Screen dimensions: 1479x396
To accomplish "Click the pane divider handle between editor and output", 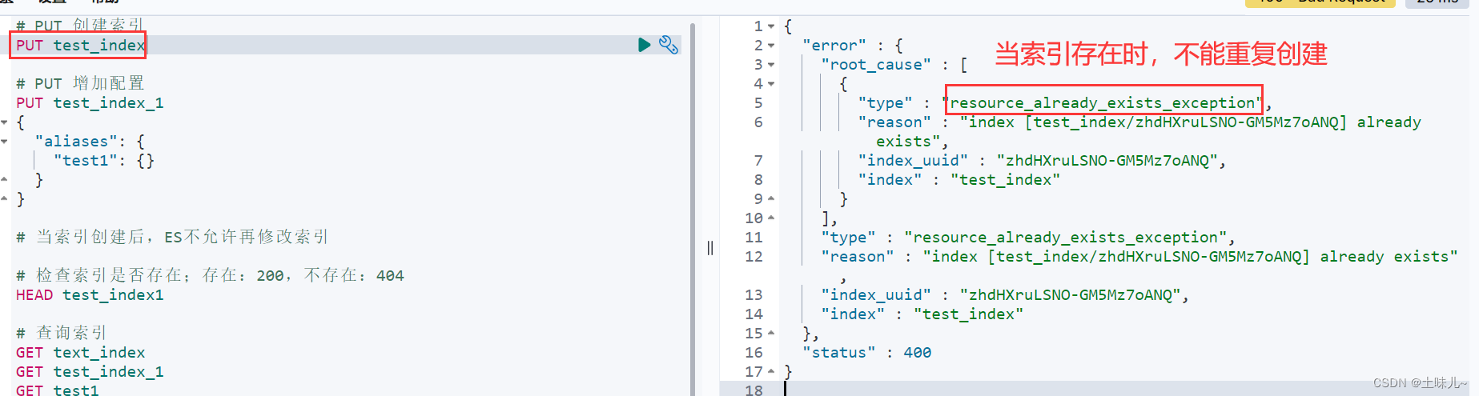I will coord(709,248).
